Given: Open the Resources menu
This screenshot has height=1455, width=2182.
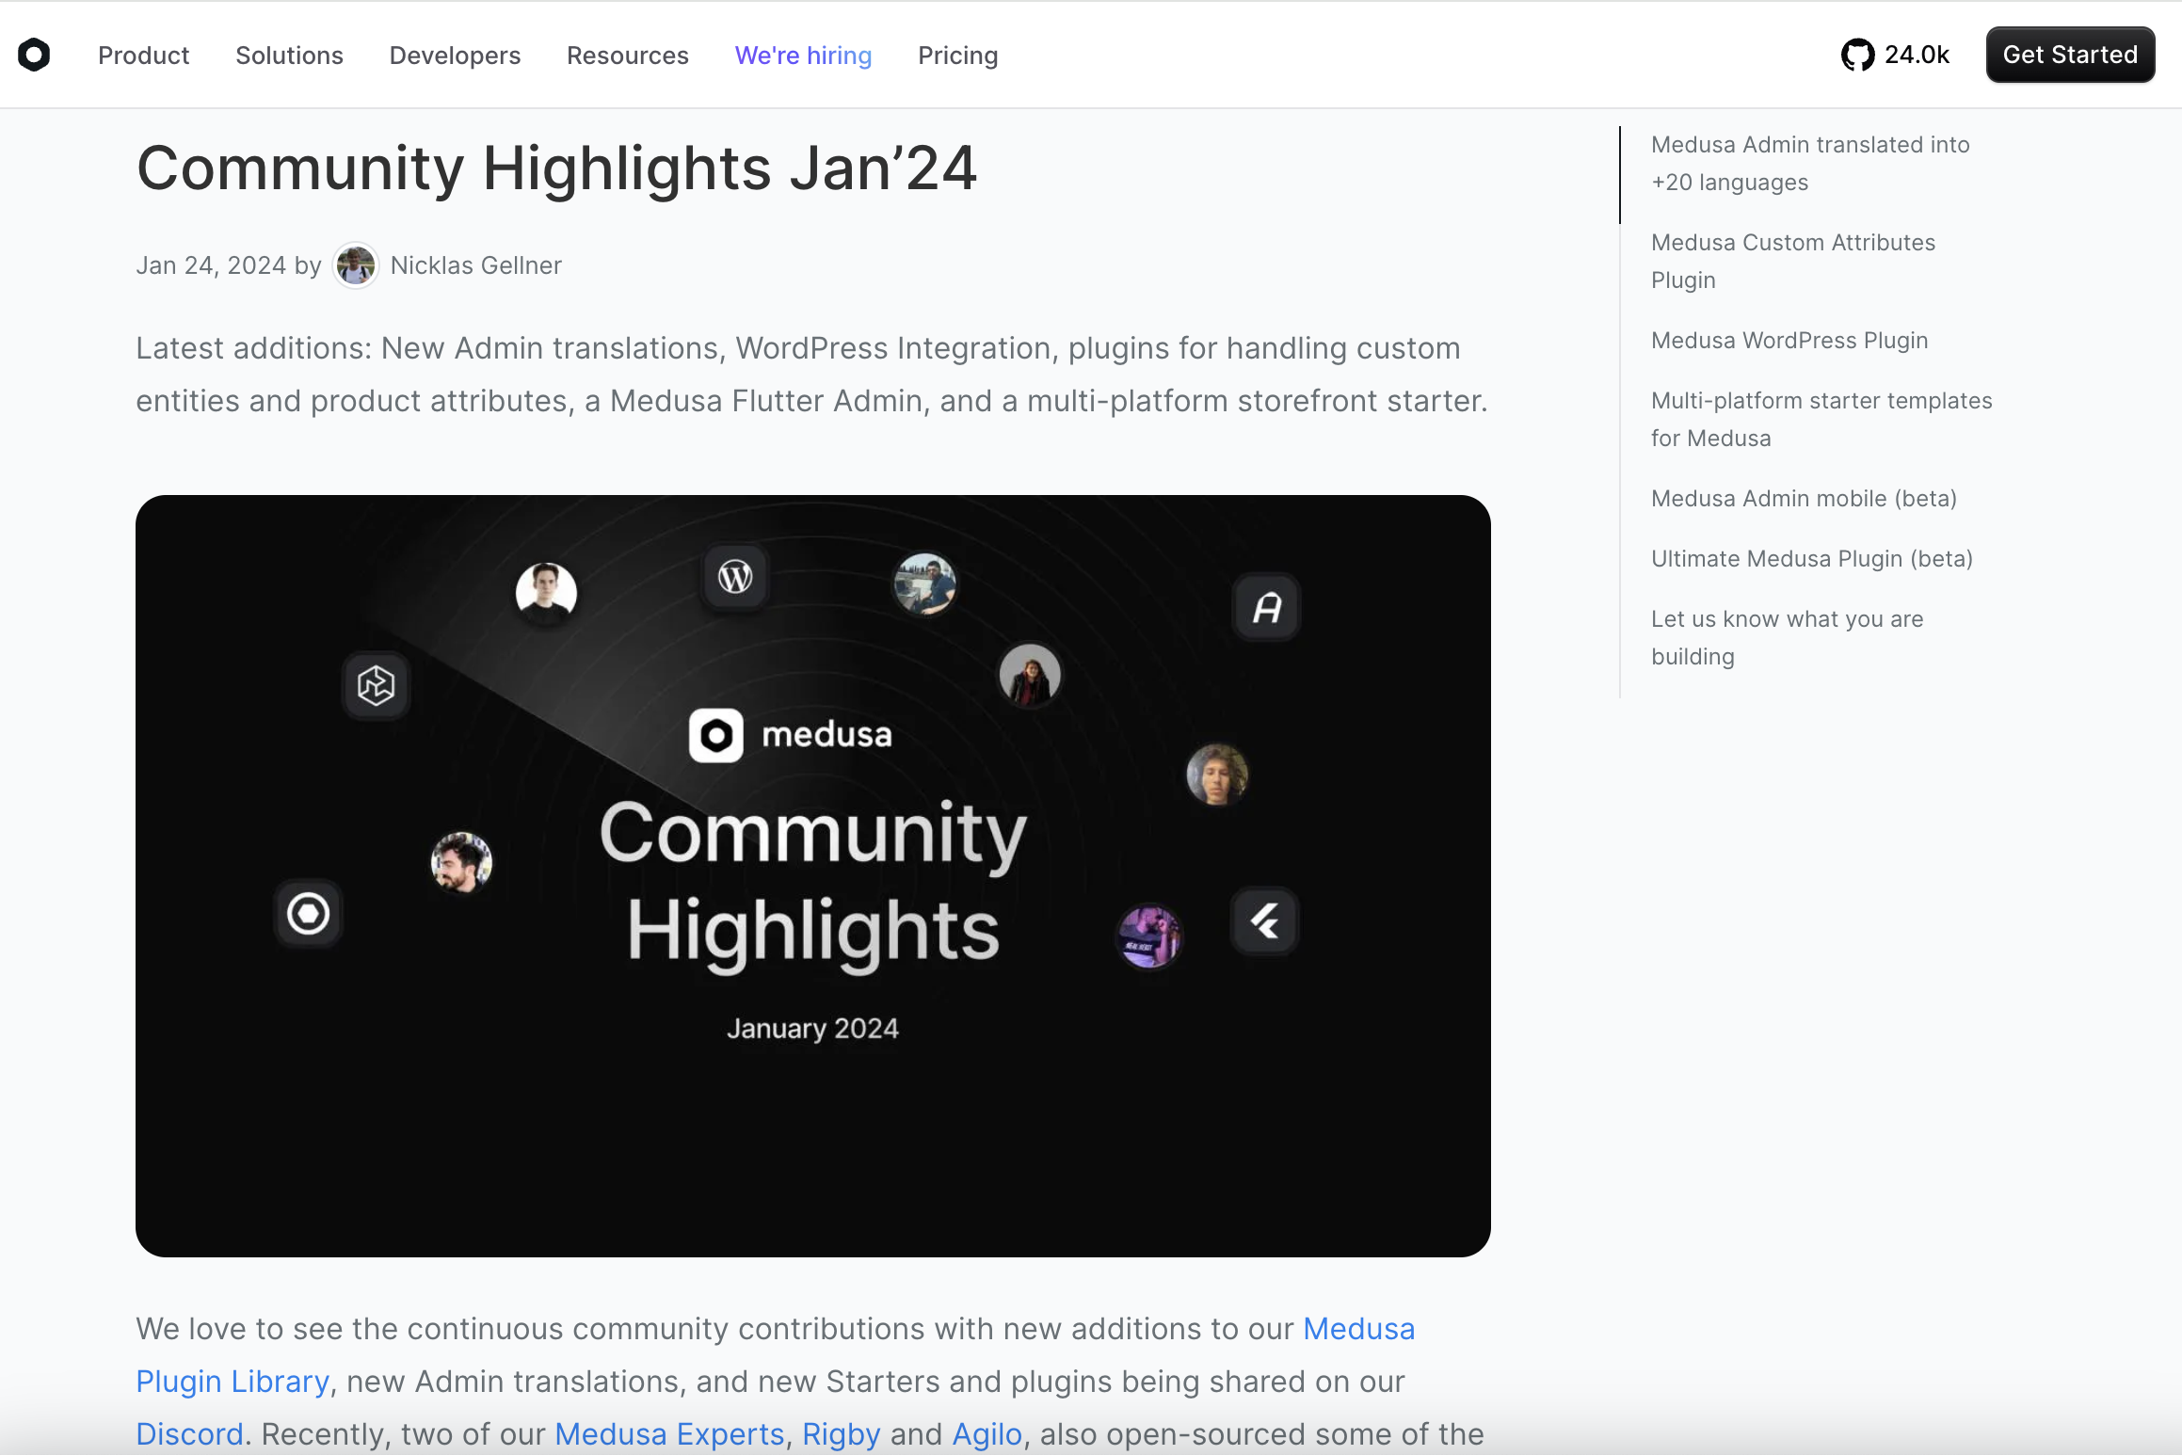Looking at the screenshot, I should click(628, 55).
